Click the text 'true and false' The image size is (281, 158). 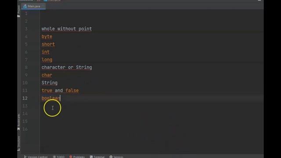(60, 90)
